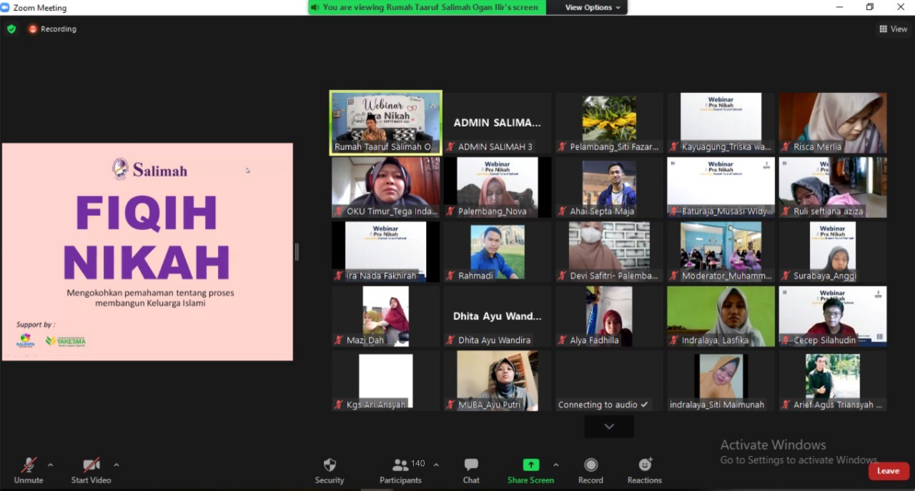Click muted mic icon on Kgs Ari Ansyah tile
The image size is (915, 491).
pyautogui.click(x=339, y=405)
